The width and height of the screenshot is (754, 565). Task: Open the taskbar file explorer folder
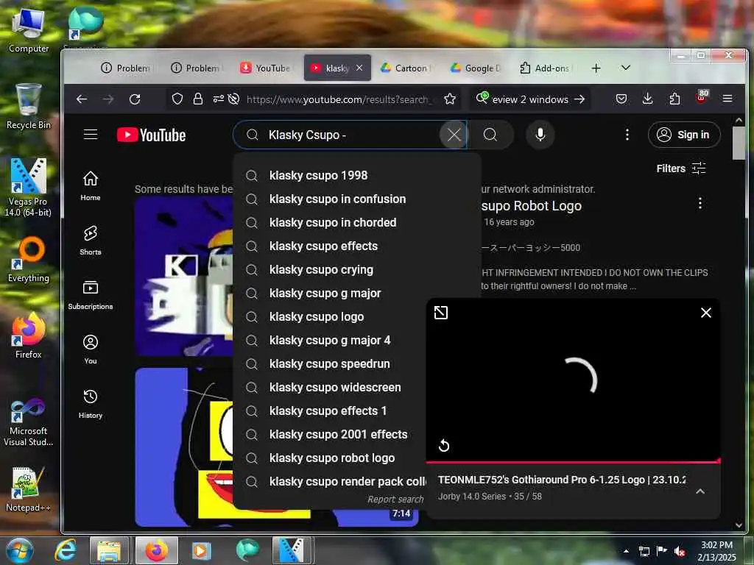click(109, 550)
